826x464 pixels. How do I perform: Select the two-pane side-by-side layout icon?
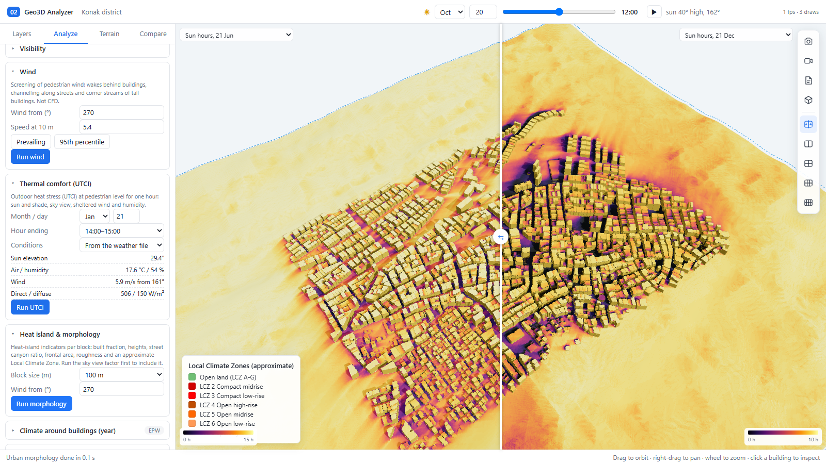pyautogui.click(x=808, y=144)
